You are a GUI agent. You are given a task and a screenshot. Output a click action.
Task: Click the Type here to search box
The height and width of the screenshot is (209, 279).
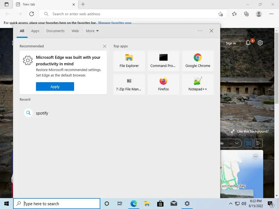pyautogui.click(x=57, y=204)
